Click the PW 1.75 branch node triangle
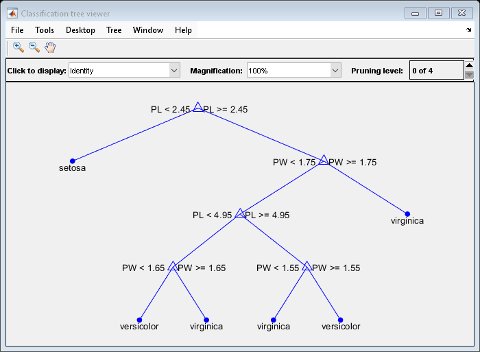The width and height of the screenshot is (480, 352). (323, 161)
